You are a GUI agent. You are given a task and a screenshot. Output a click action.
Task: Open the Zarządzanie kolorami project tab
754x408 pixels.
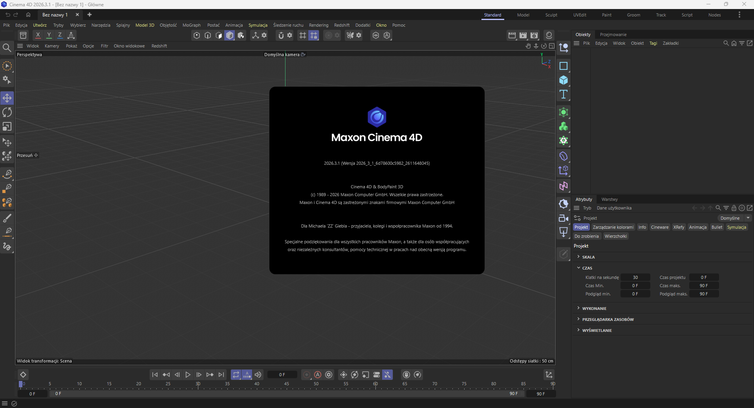coord(613,227)
